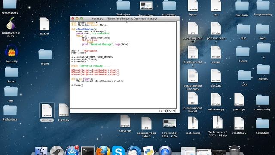
Task: Select the ftp.py file icon
Action: pyautogui.click(x=192, y=6)
